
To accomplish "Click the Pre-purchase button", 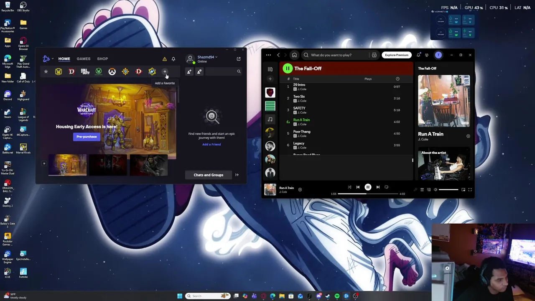I will (87, 137).
